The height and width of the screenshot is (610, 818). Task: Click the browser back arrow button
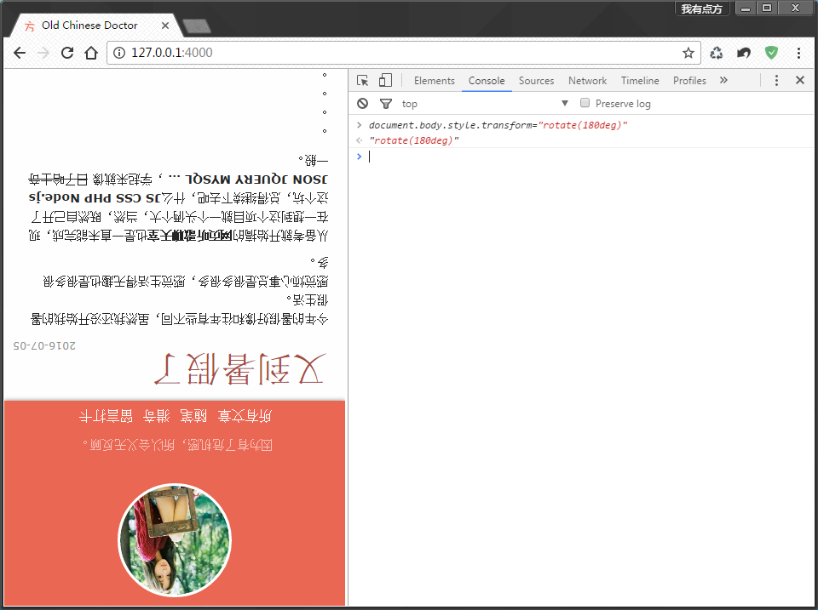(x=20, y=53)
